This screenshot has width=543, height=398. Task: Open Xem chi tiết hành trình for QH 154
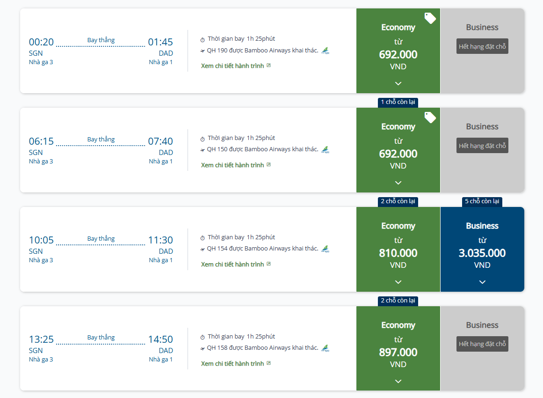(232, 265)
